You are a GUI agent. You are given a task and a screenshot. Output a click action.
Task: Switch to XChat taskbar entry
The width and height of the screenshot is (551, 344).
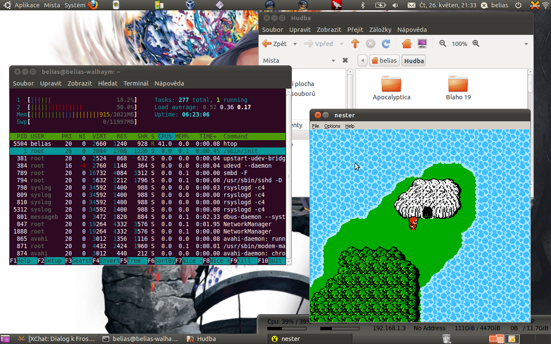click(57, 339)
